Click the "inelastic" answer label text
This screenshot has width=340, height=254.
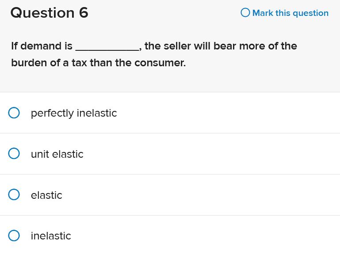click(x=51, y=236)
